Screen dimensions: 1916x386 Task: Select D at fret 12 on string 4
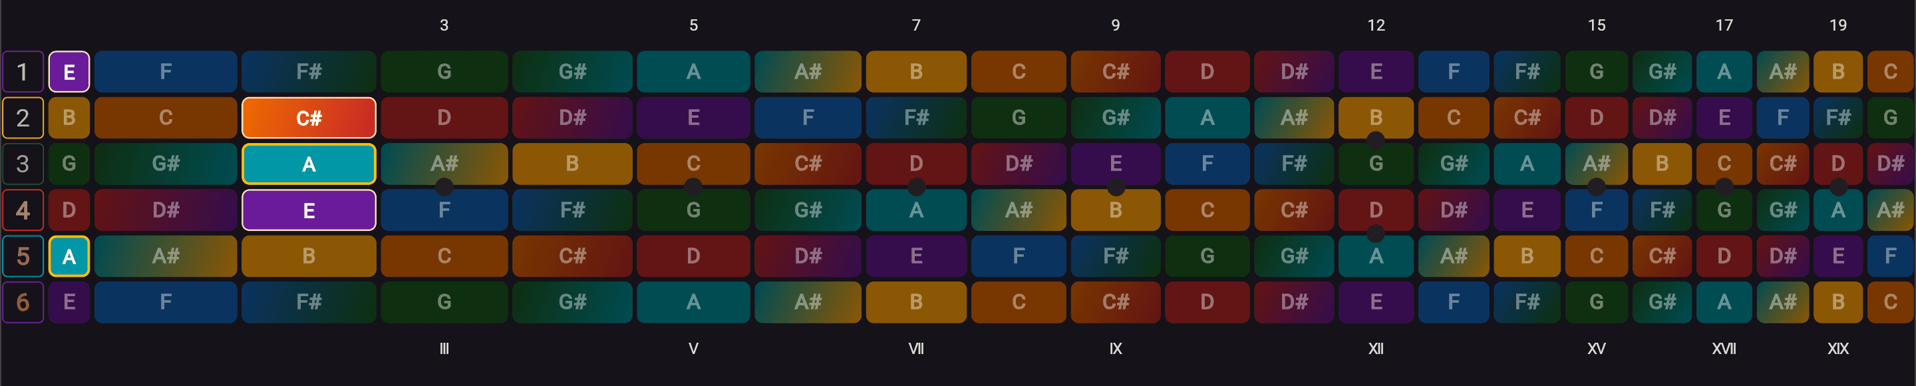[1376, 210]
